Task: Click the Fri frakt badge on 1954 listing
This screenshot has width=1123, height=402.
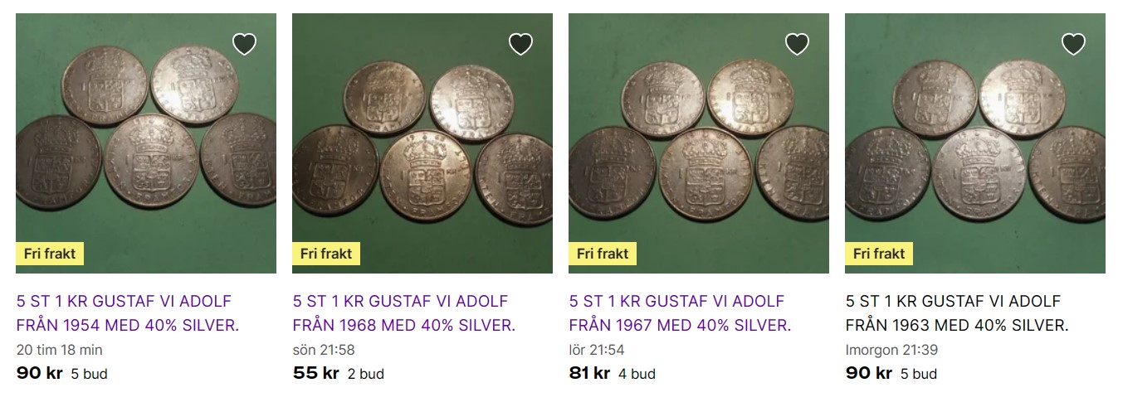Action: [x=50, y=254]
